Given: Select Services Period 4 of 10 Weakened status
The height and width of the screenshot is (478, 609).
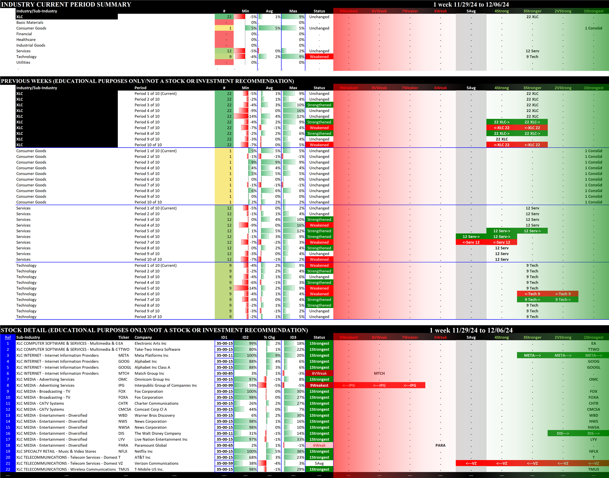Looking at the screenshot, I should coord(319,225).
